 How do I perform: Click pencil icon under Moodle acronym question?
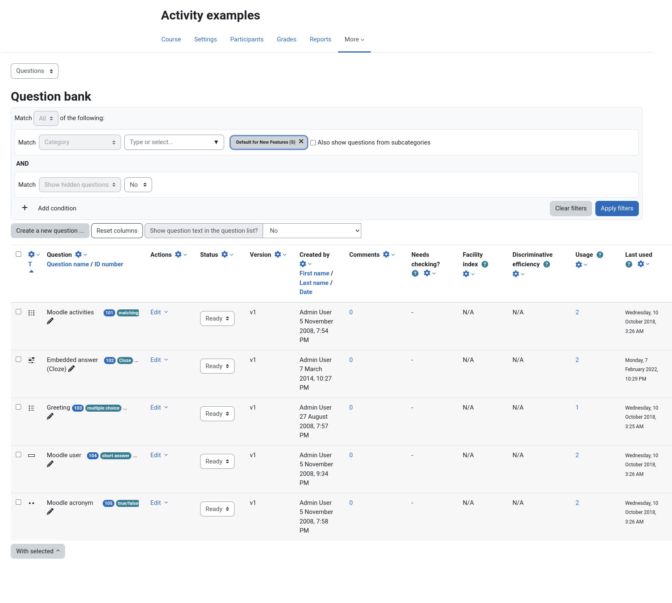50,512
